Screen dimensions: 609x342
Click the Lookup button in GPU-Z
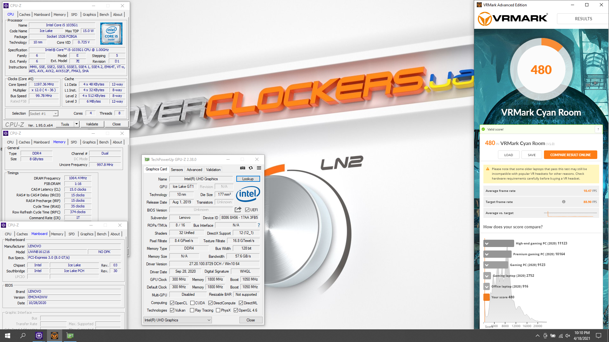point(248,179)
